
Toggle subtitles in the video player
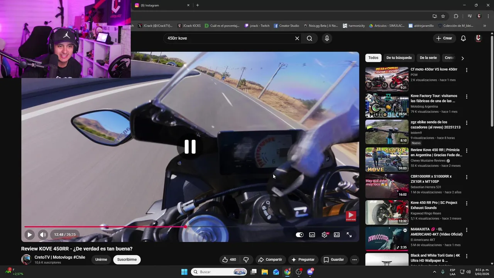pos(312,235)
